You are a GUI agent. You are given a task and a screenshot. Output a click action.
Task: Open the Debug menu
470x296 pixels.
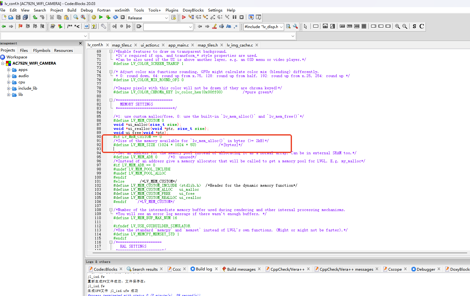click(87, 10)
